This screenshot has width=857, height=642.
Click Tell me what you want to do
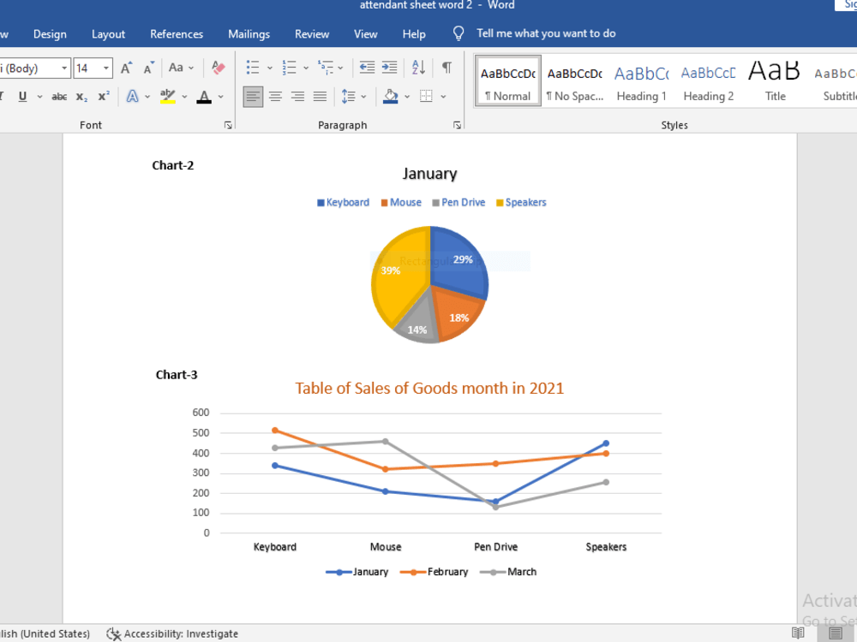pyautogui.click(x=545, y=33)
